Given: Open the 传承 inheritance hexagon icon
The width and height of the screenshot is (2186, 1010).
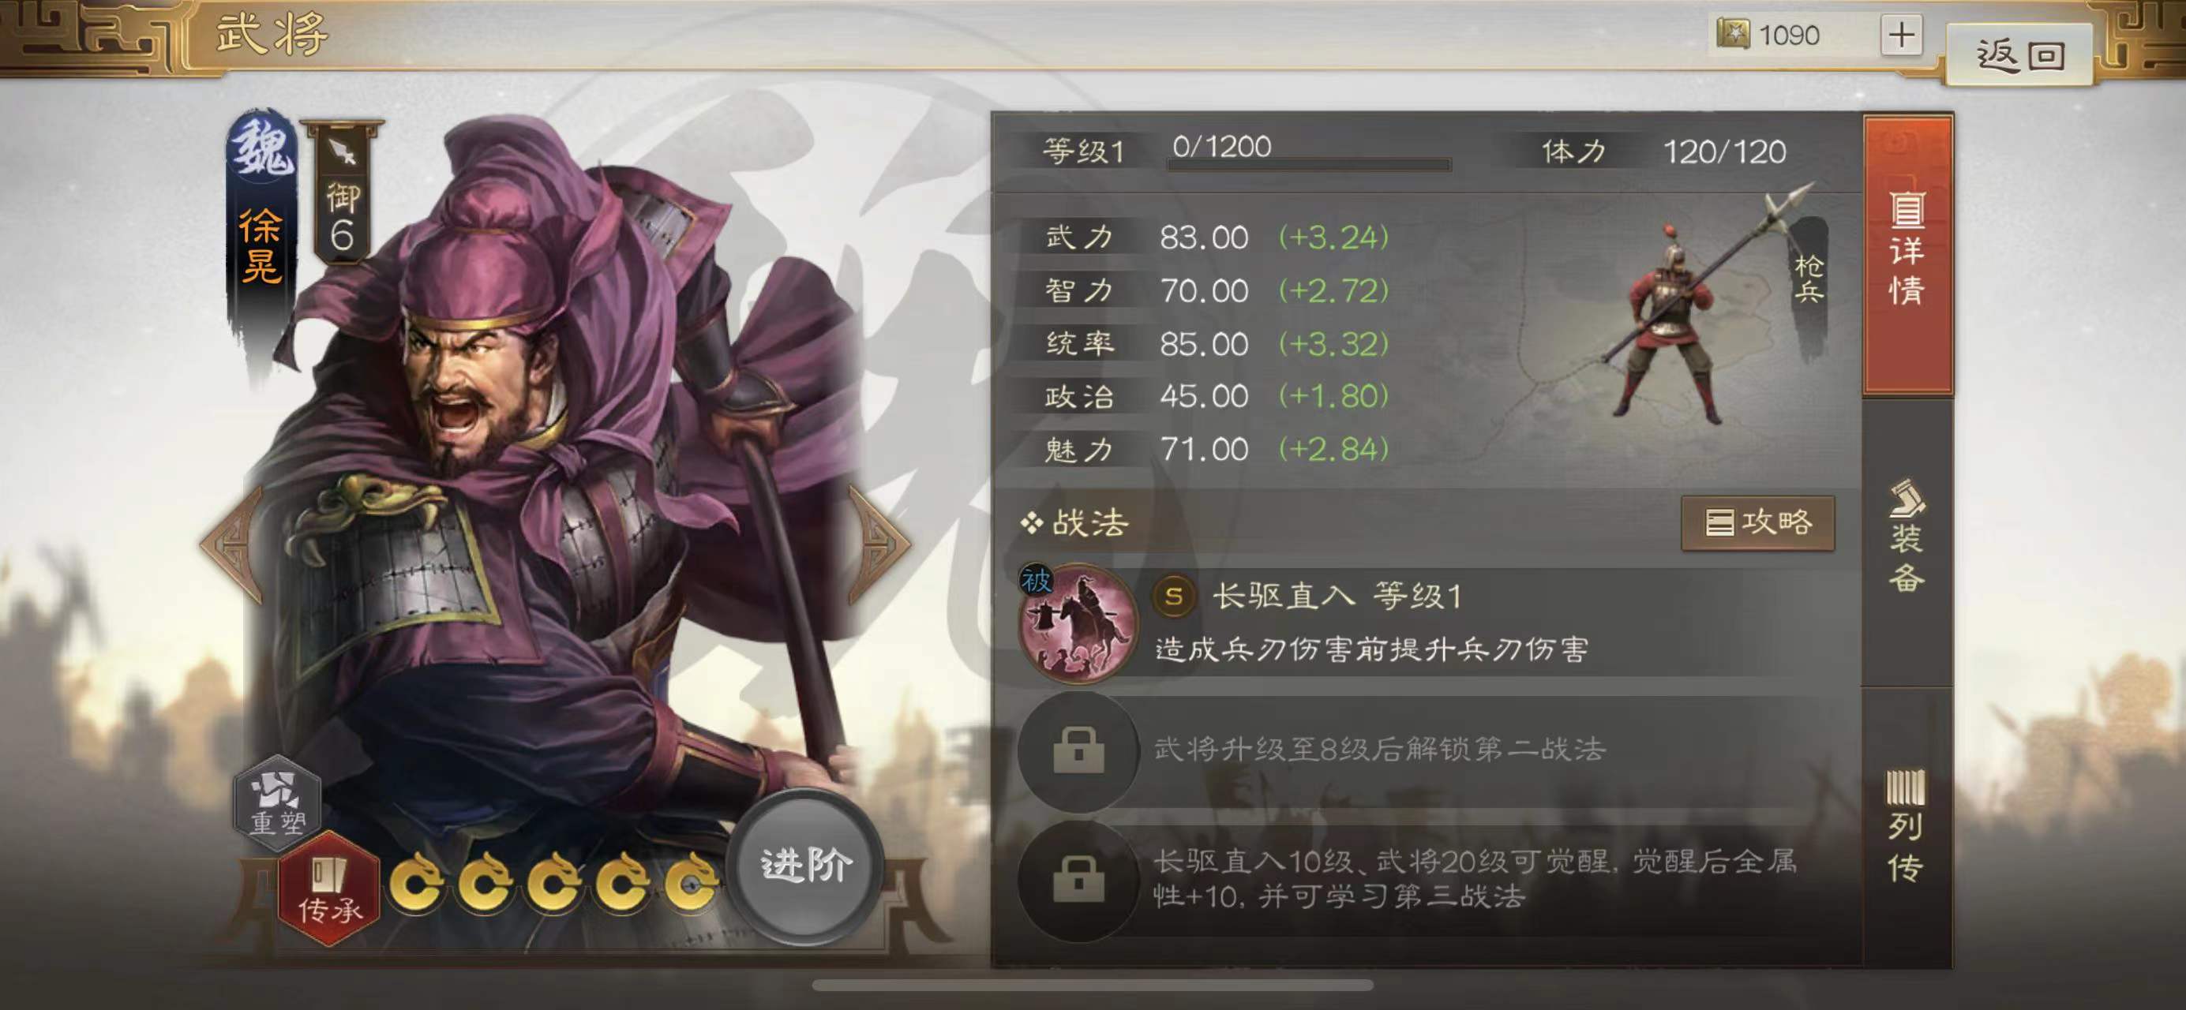Looking at the screenshot, I should (329, 888).
